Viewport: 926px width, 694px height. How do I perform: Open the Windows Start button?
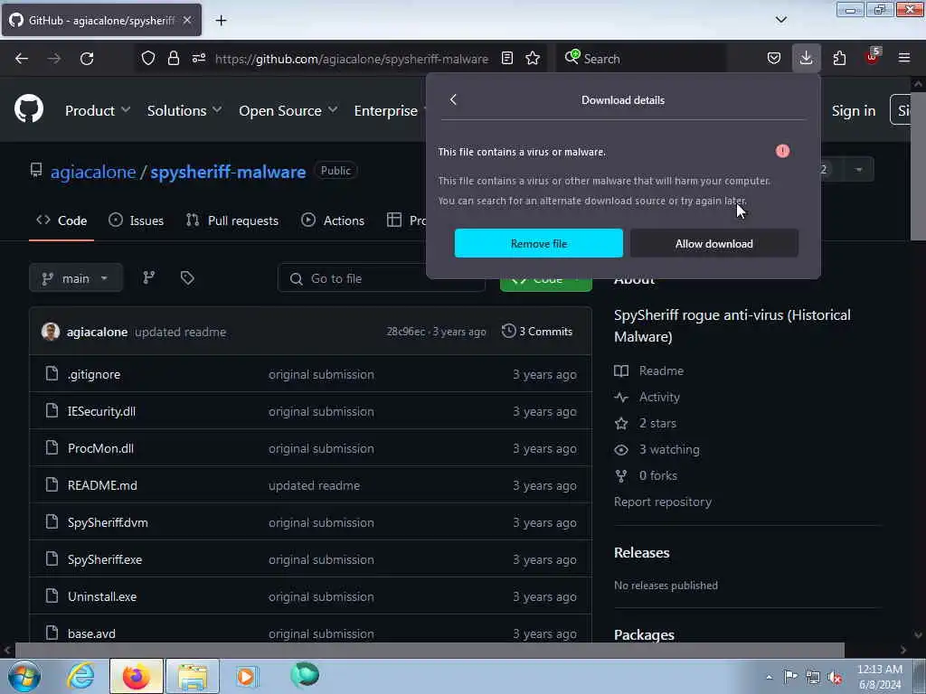(x=24, y=676)
